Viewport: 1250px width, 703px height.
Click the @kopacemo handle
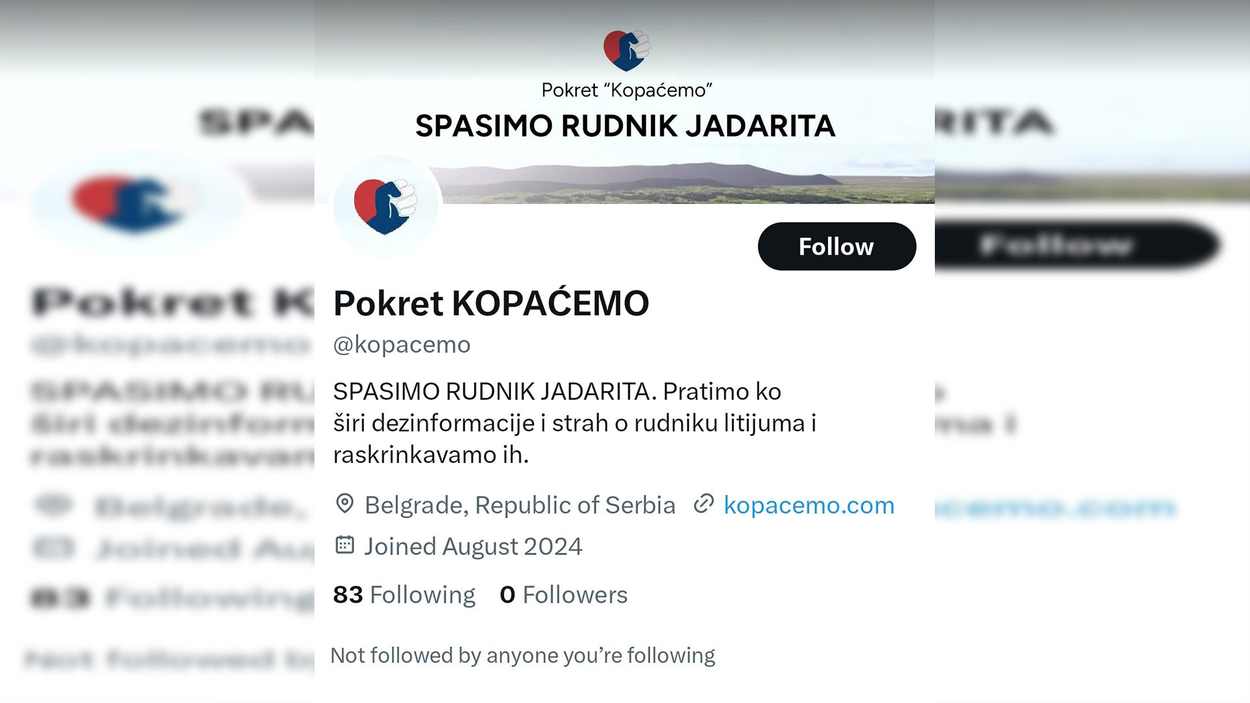[x=402, y=344]
